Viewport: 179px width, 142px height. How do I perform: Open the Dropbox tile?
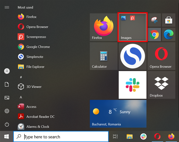[x=161, y=85]
